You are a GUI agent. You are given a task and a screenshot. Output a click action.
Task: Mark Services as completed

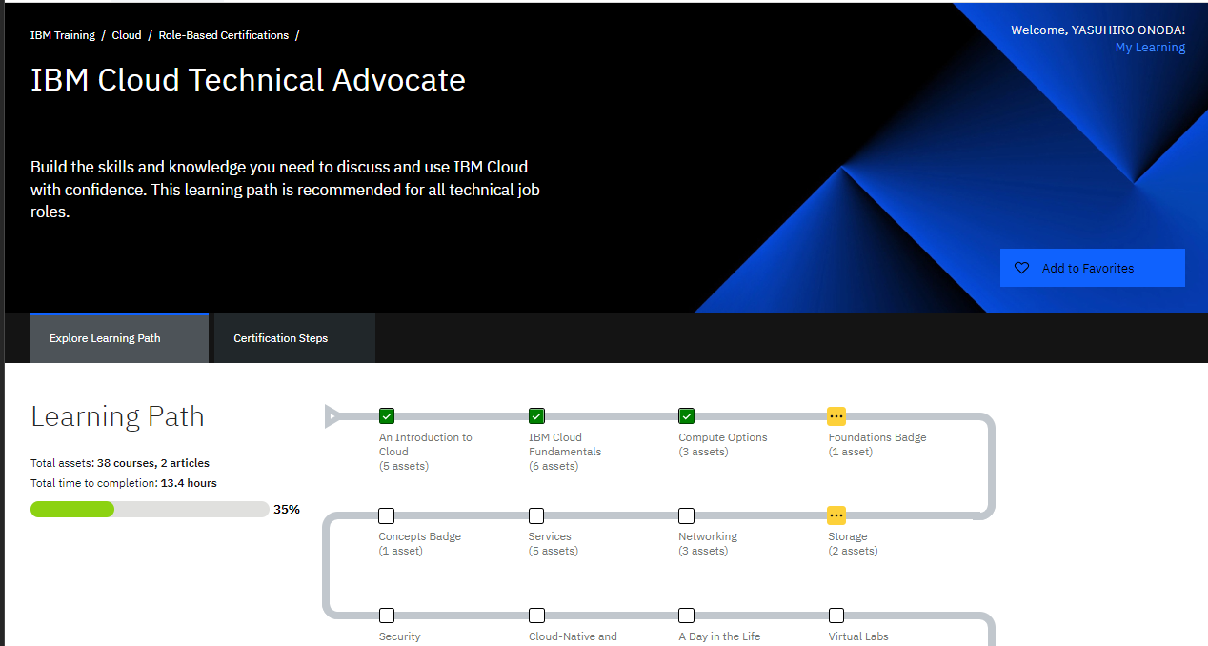pyautogui.click(x=536, y=515)
